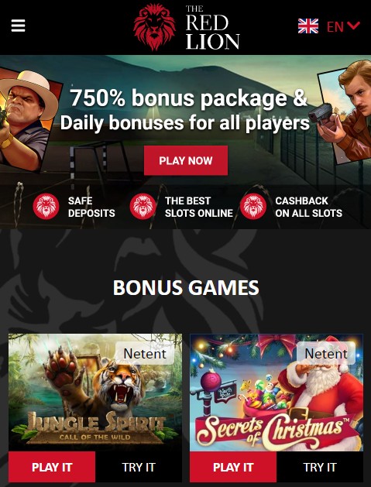
Task: Click the UK flag icon
Action: click(308, 26)
